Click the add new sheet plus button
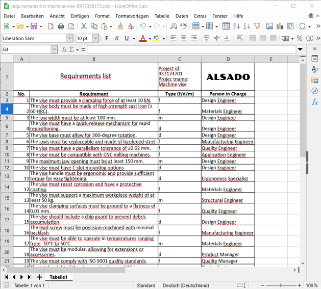 39,277
